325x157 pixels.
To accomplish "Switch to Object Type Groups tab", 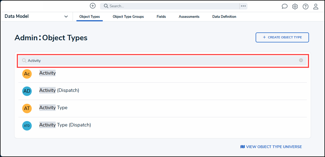I will tap(128, 17).
